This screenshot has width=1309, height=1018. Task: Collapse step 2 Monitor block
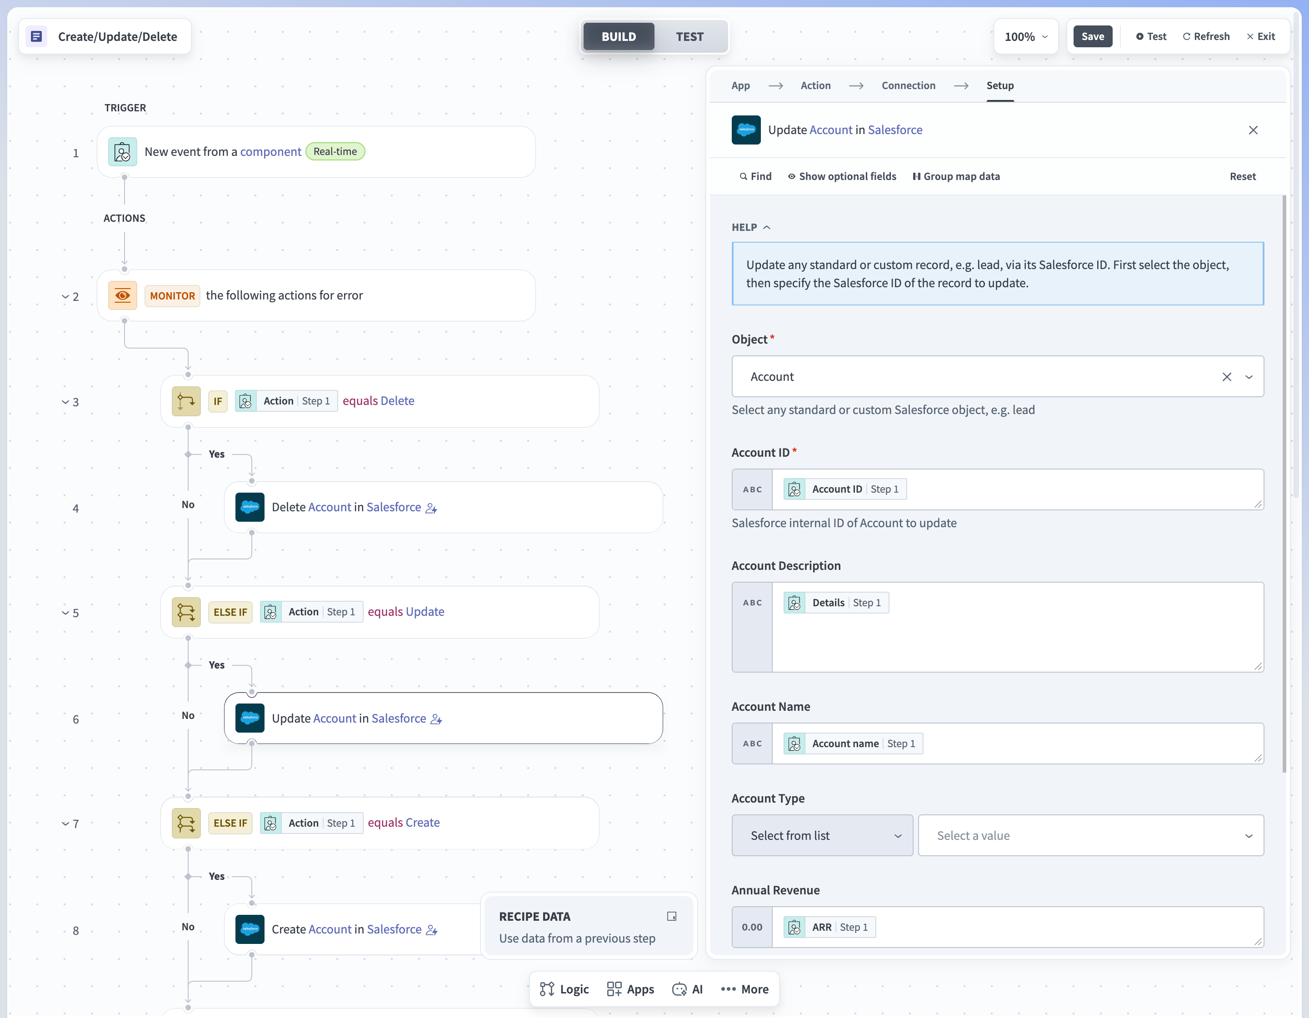click(x=65, y=297)
